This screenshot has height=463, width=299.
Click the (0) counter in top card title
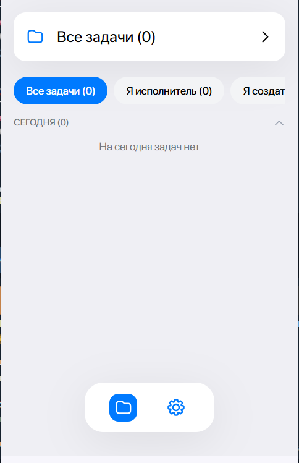[146, 37]
